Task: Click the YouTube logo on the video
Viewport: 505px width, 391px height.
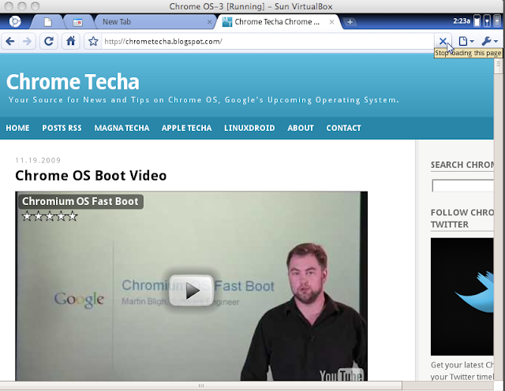Action: pyautogui.click(x=341, y=375)
